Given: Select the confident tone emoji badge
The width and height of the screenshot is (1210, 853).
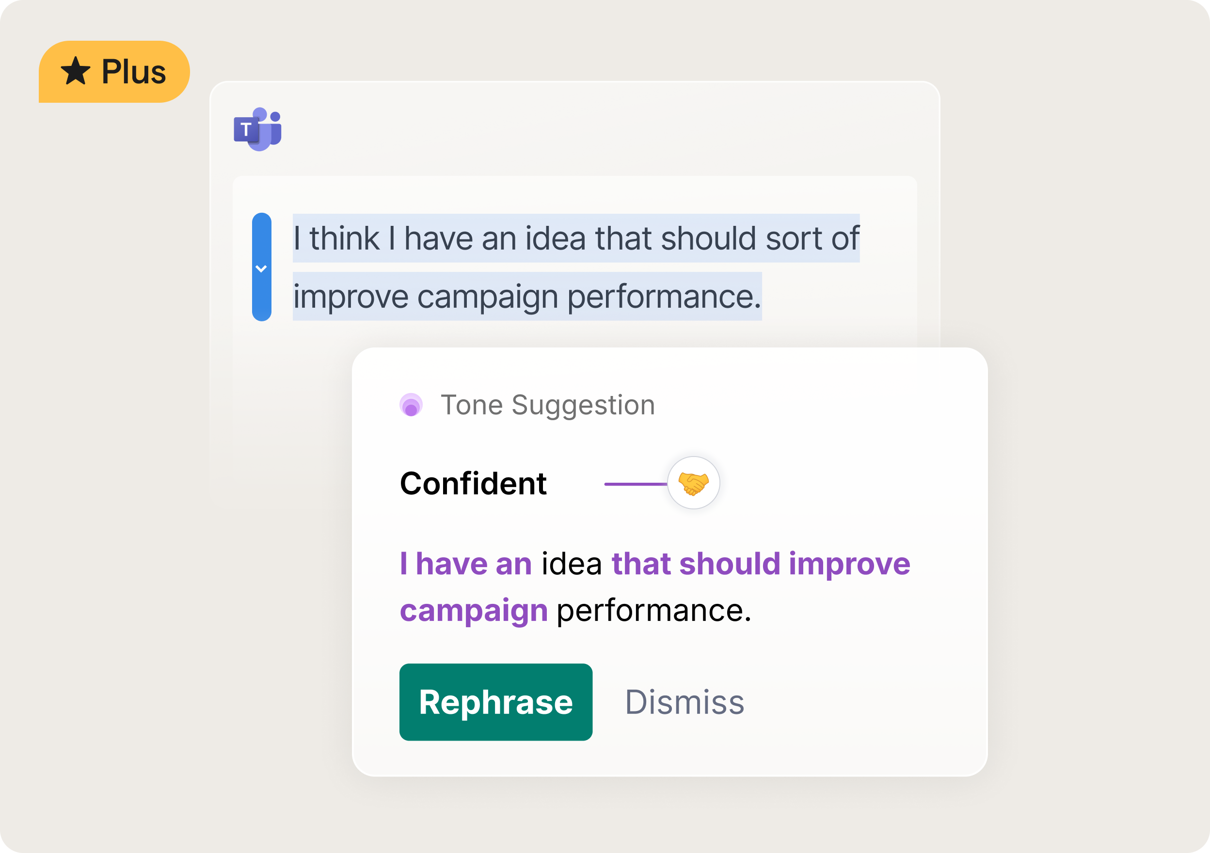Looking at the screenshot, I should point(694,483).
